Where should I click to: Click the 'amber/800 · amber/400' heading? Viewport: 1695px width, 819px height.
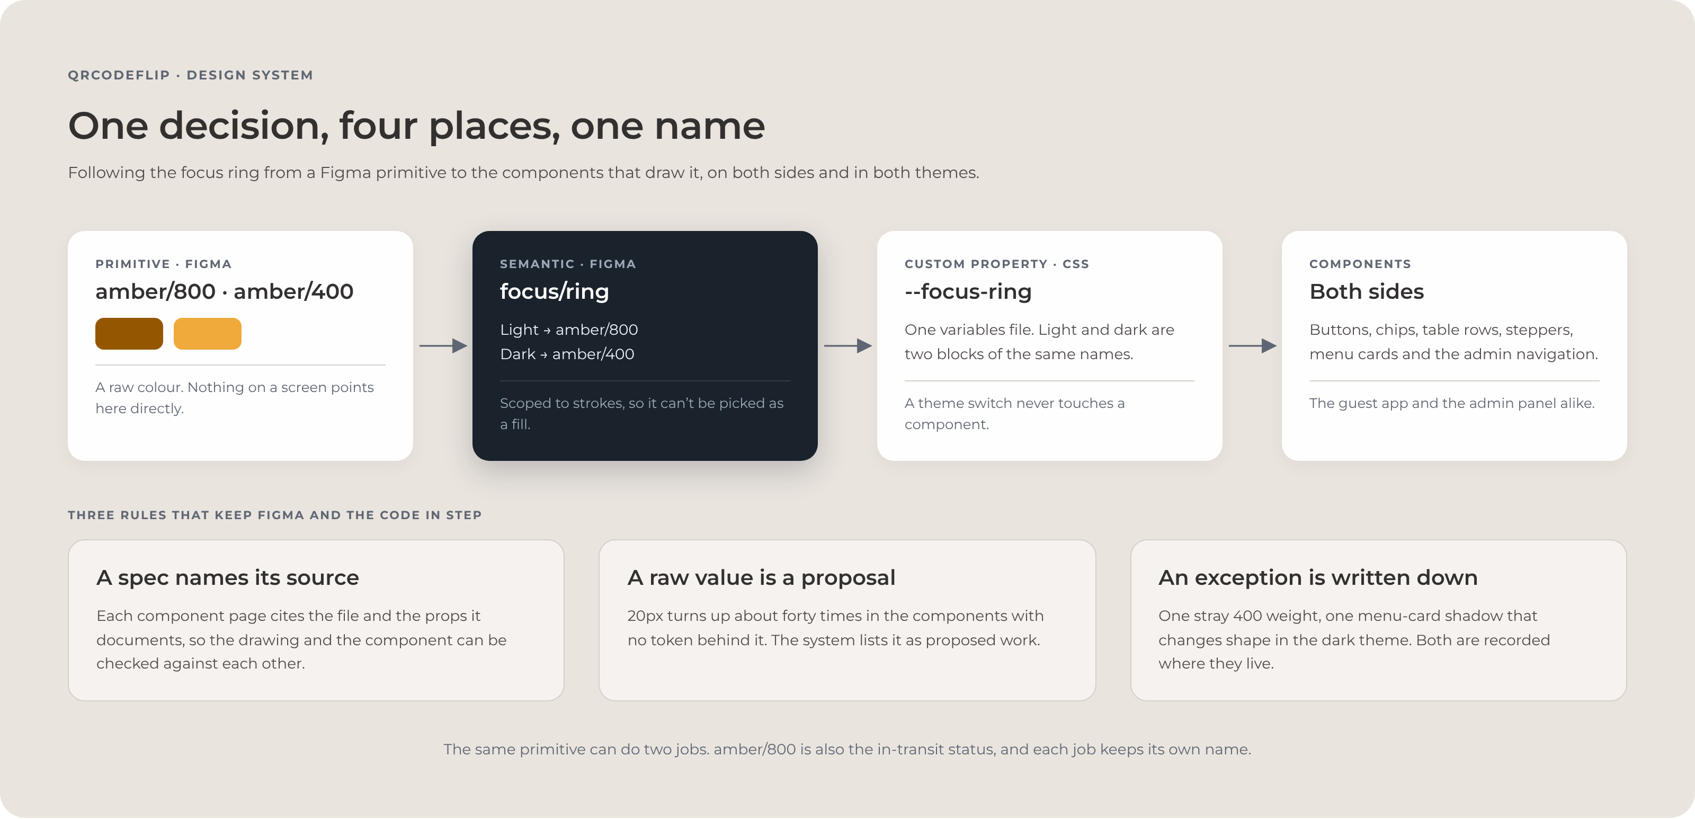(225, 291)
